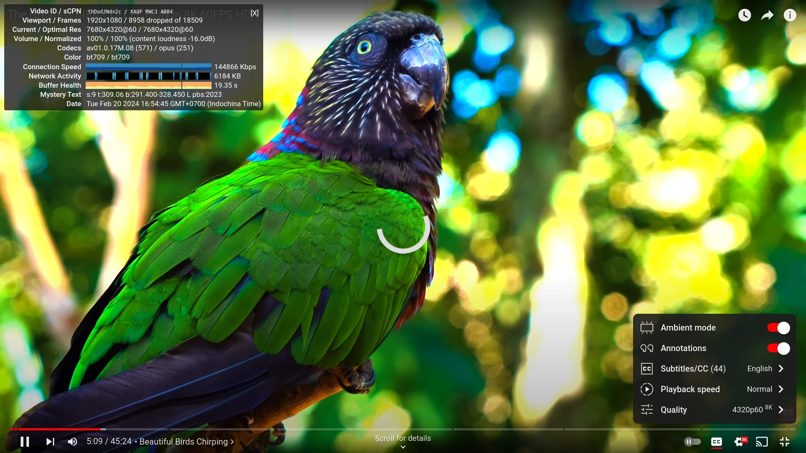
Task: Click Video ID text in stats
Action: [130, 12]
